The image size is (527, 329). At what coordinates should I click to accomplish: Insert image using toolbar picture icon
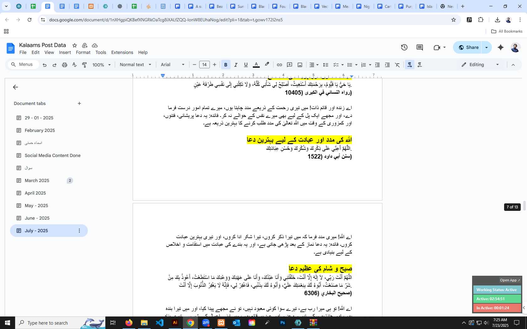tap(300, 65)
